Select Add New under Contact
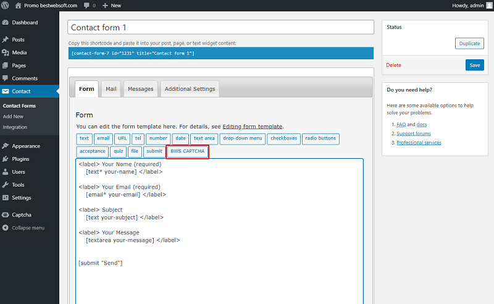This screenshot has height=304, width=494. tap(13, 116)
